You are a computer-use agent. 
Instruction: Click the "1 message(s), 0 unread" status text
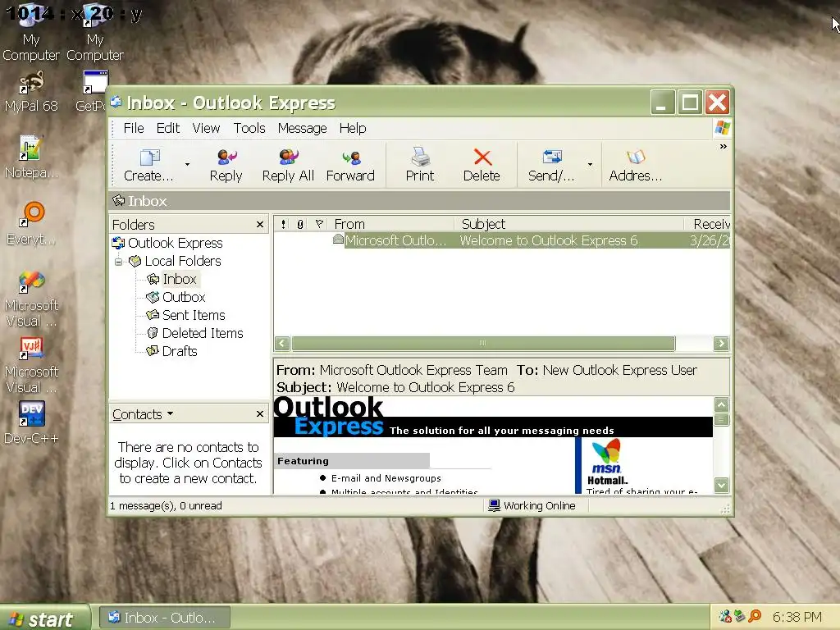coord(166,505)
